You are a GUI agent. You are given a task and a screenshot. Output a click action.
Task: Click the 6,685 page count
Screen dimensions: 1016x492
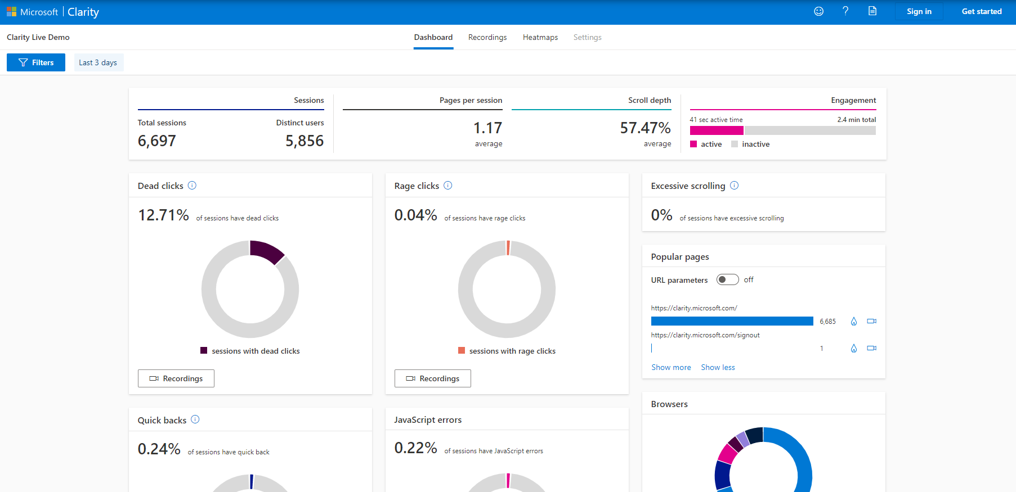(827, 322)
